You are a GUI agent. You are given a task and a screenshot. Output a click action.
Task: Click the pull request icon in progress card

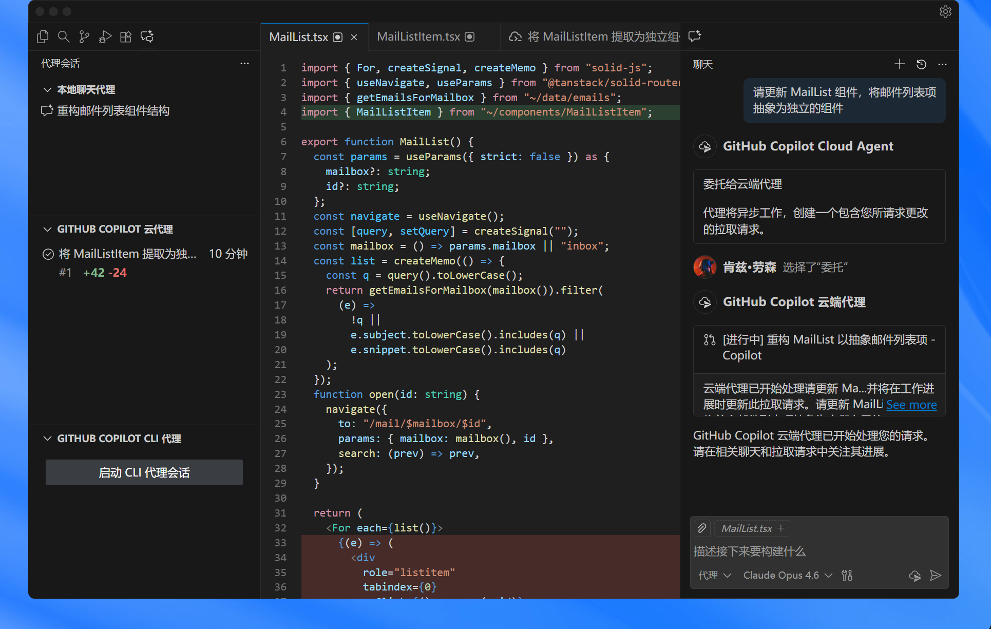tap(710, 340)
